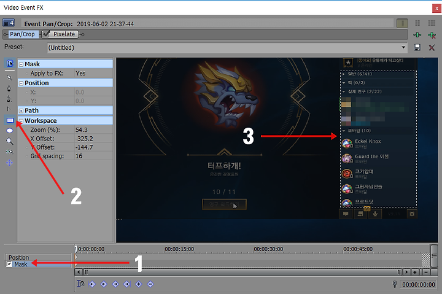
Task: Remove the selected plug-in from chain
Action: click(x=432, y=35)
